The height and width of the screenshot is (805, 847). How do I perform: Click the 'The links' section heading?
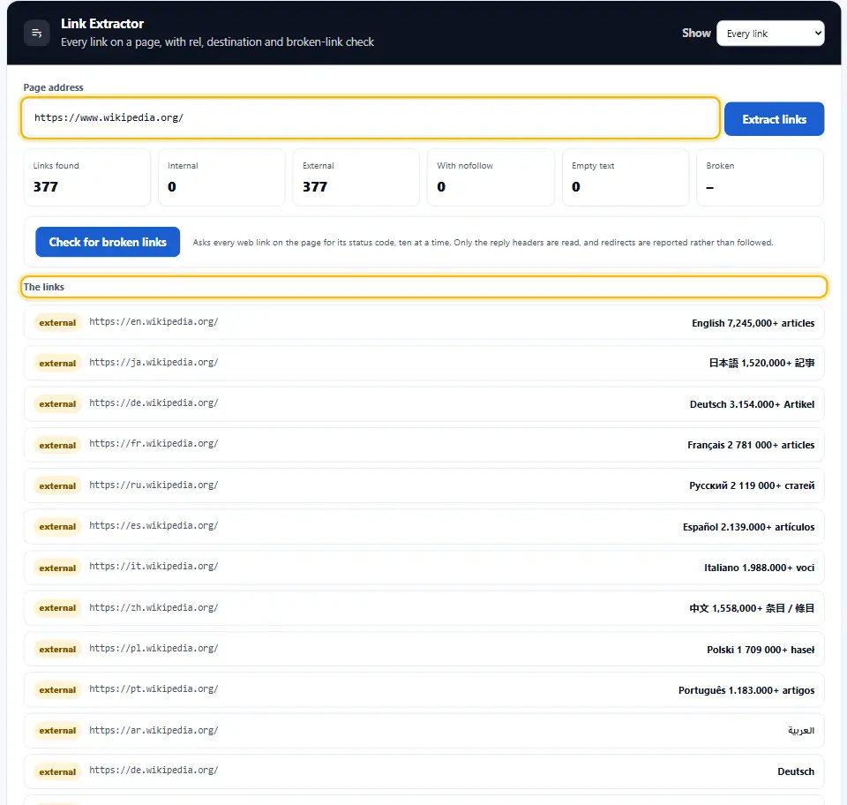[44, 287]
